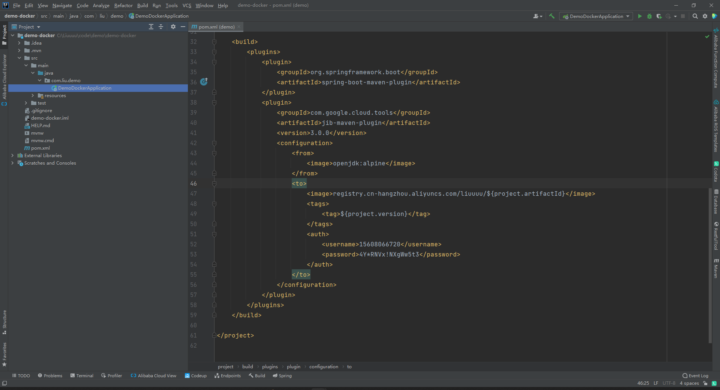The width and height of the screenshot is (720, 390).
Task: Close the pom.xml editor tab
Action: click(x=239, y=27)
